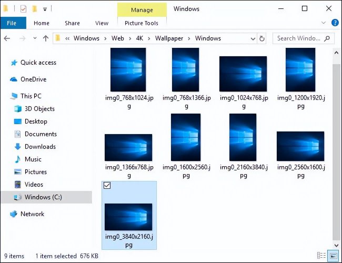Go forward with the right arrow
This screenshot has width=342, height=263.
pyautogui.click(x=22, y=38)
